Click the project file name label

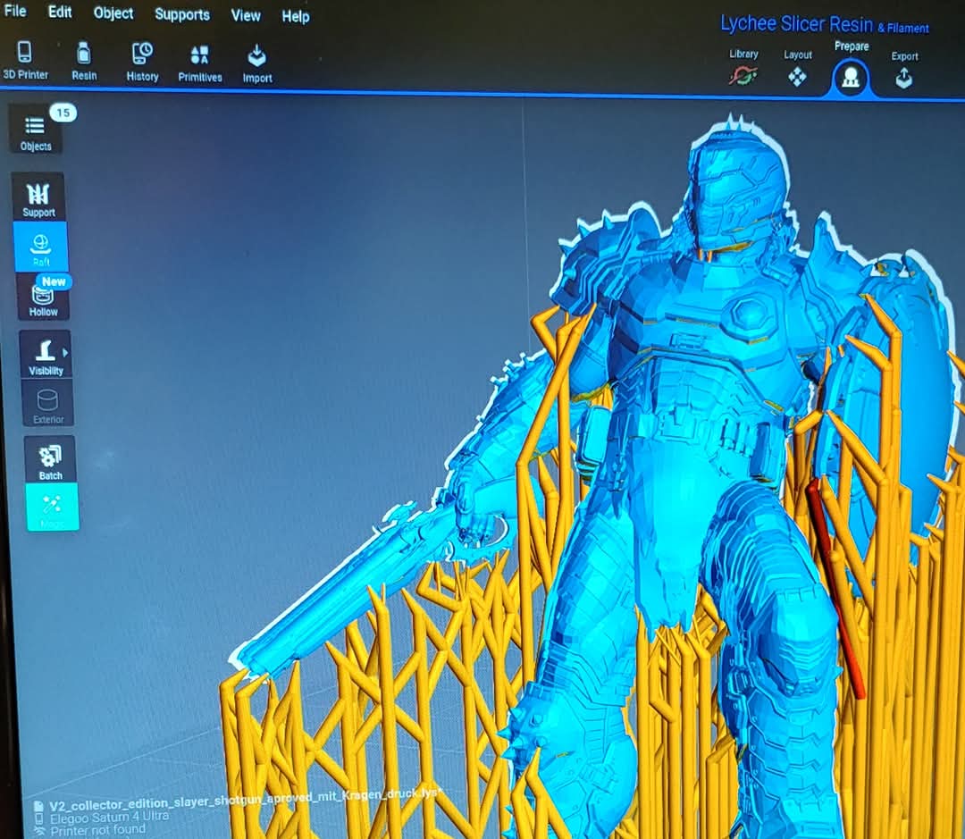coord(245,799)
